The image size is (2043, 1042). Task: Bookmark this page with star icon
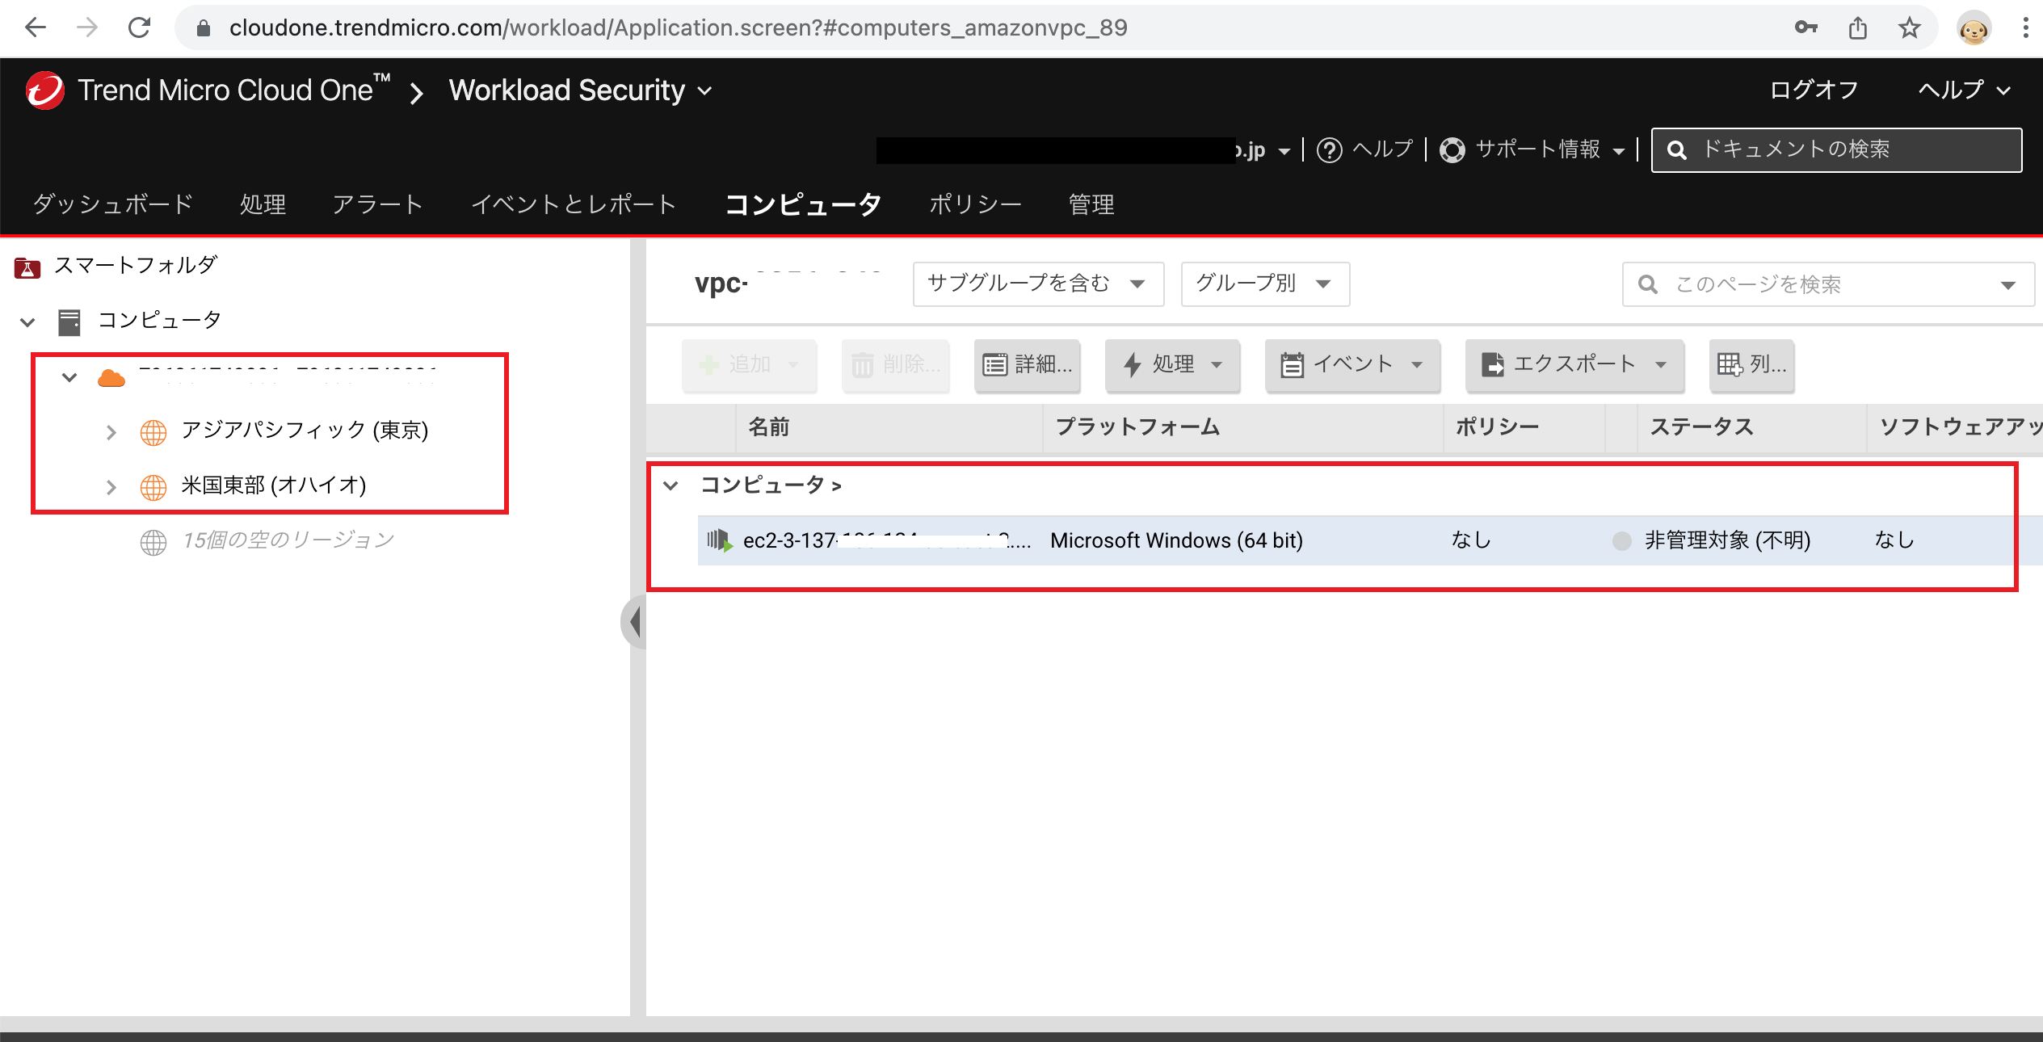click(1909, 27)
